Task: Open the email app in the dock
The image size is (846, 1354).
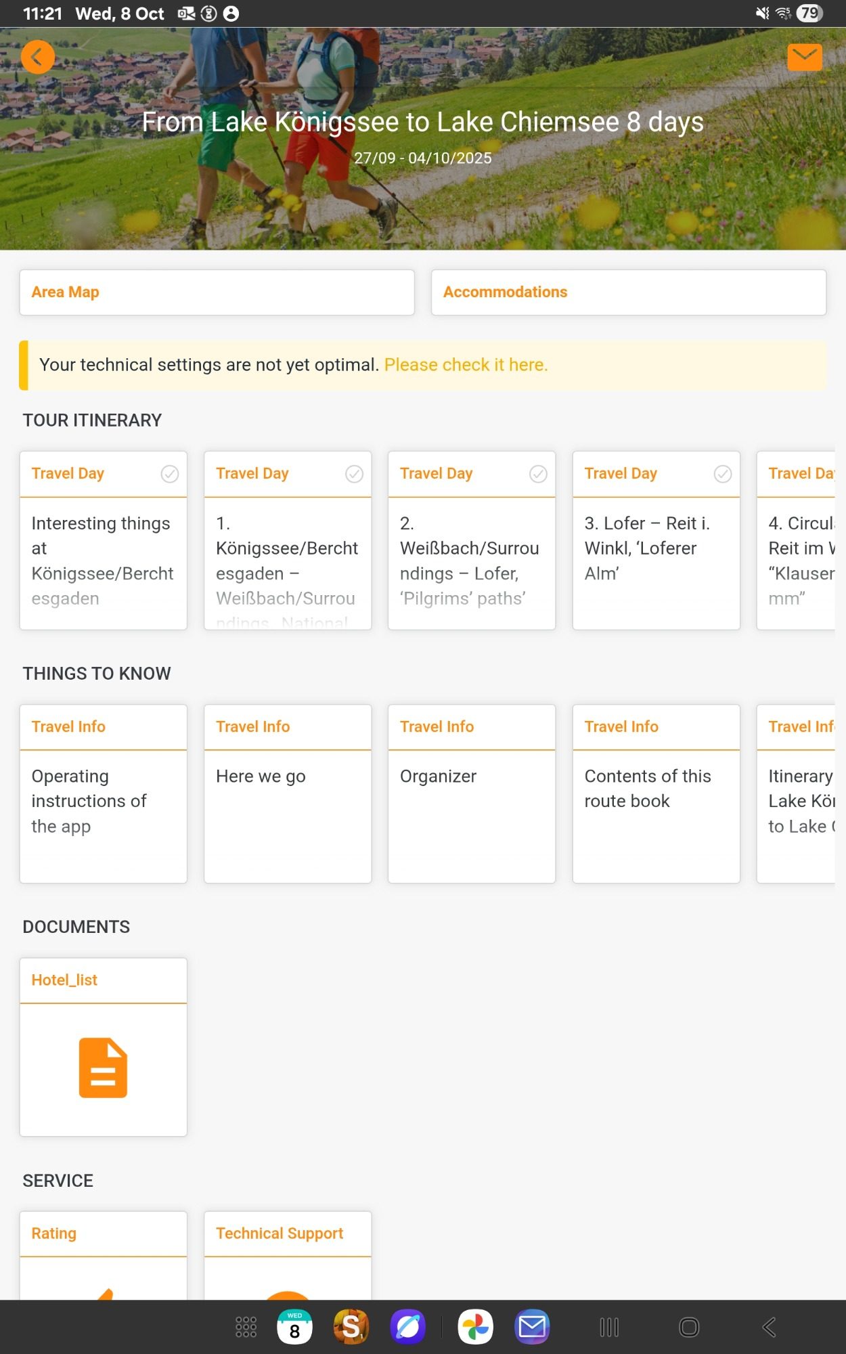Action: 532,1327
